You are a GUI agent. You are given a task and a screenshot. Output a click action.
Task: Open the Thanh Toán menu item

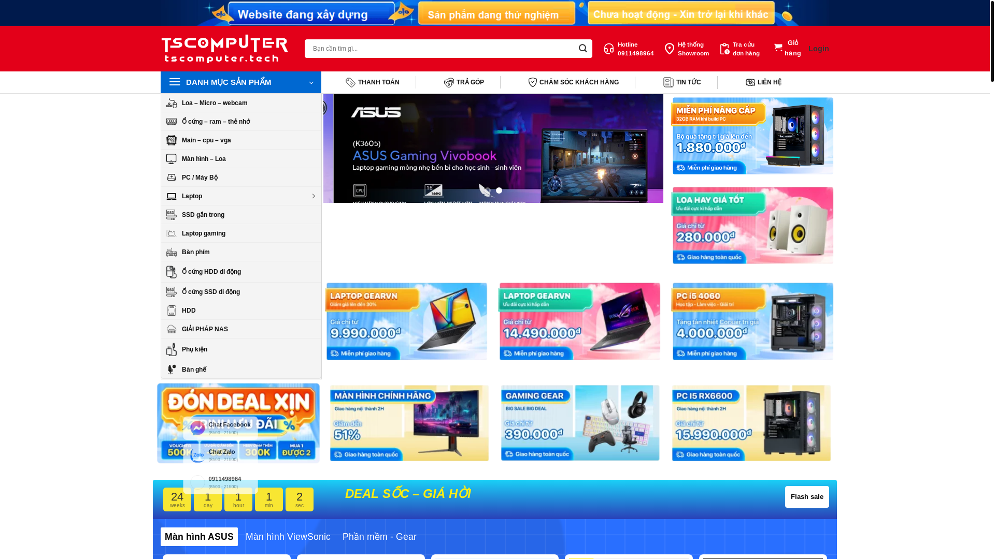click(x=373, y=82)
